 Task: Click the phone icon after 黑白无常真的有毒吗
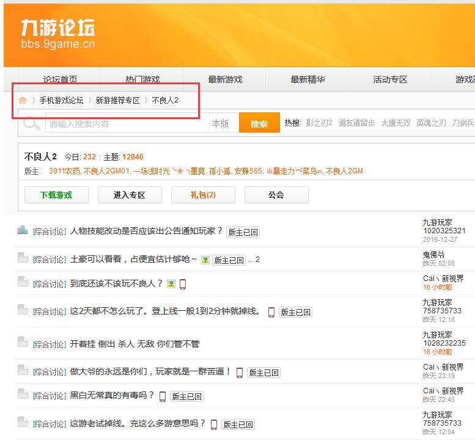point(163,396)
